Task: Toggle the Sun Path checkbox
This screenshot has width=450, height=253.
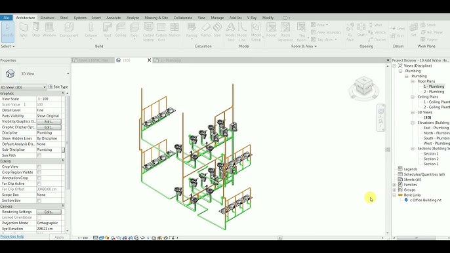Action: (39, 155)
